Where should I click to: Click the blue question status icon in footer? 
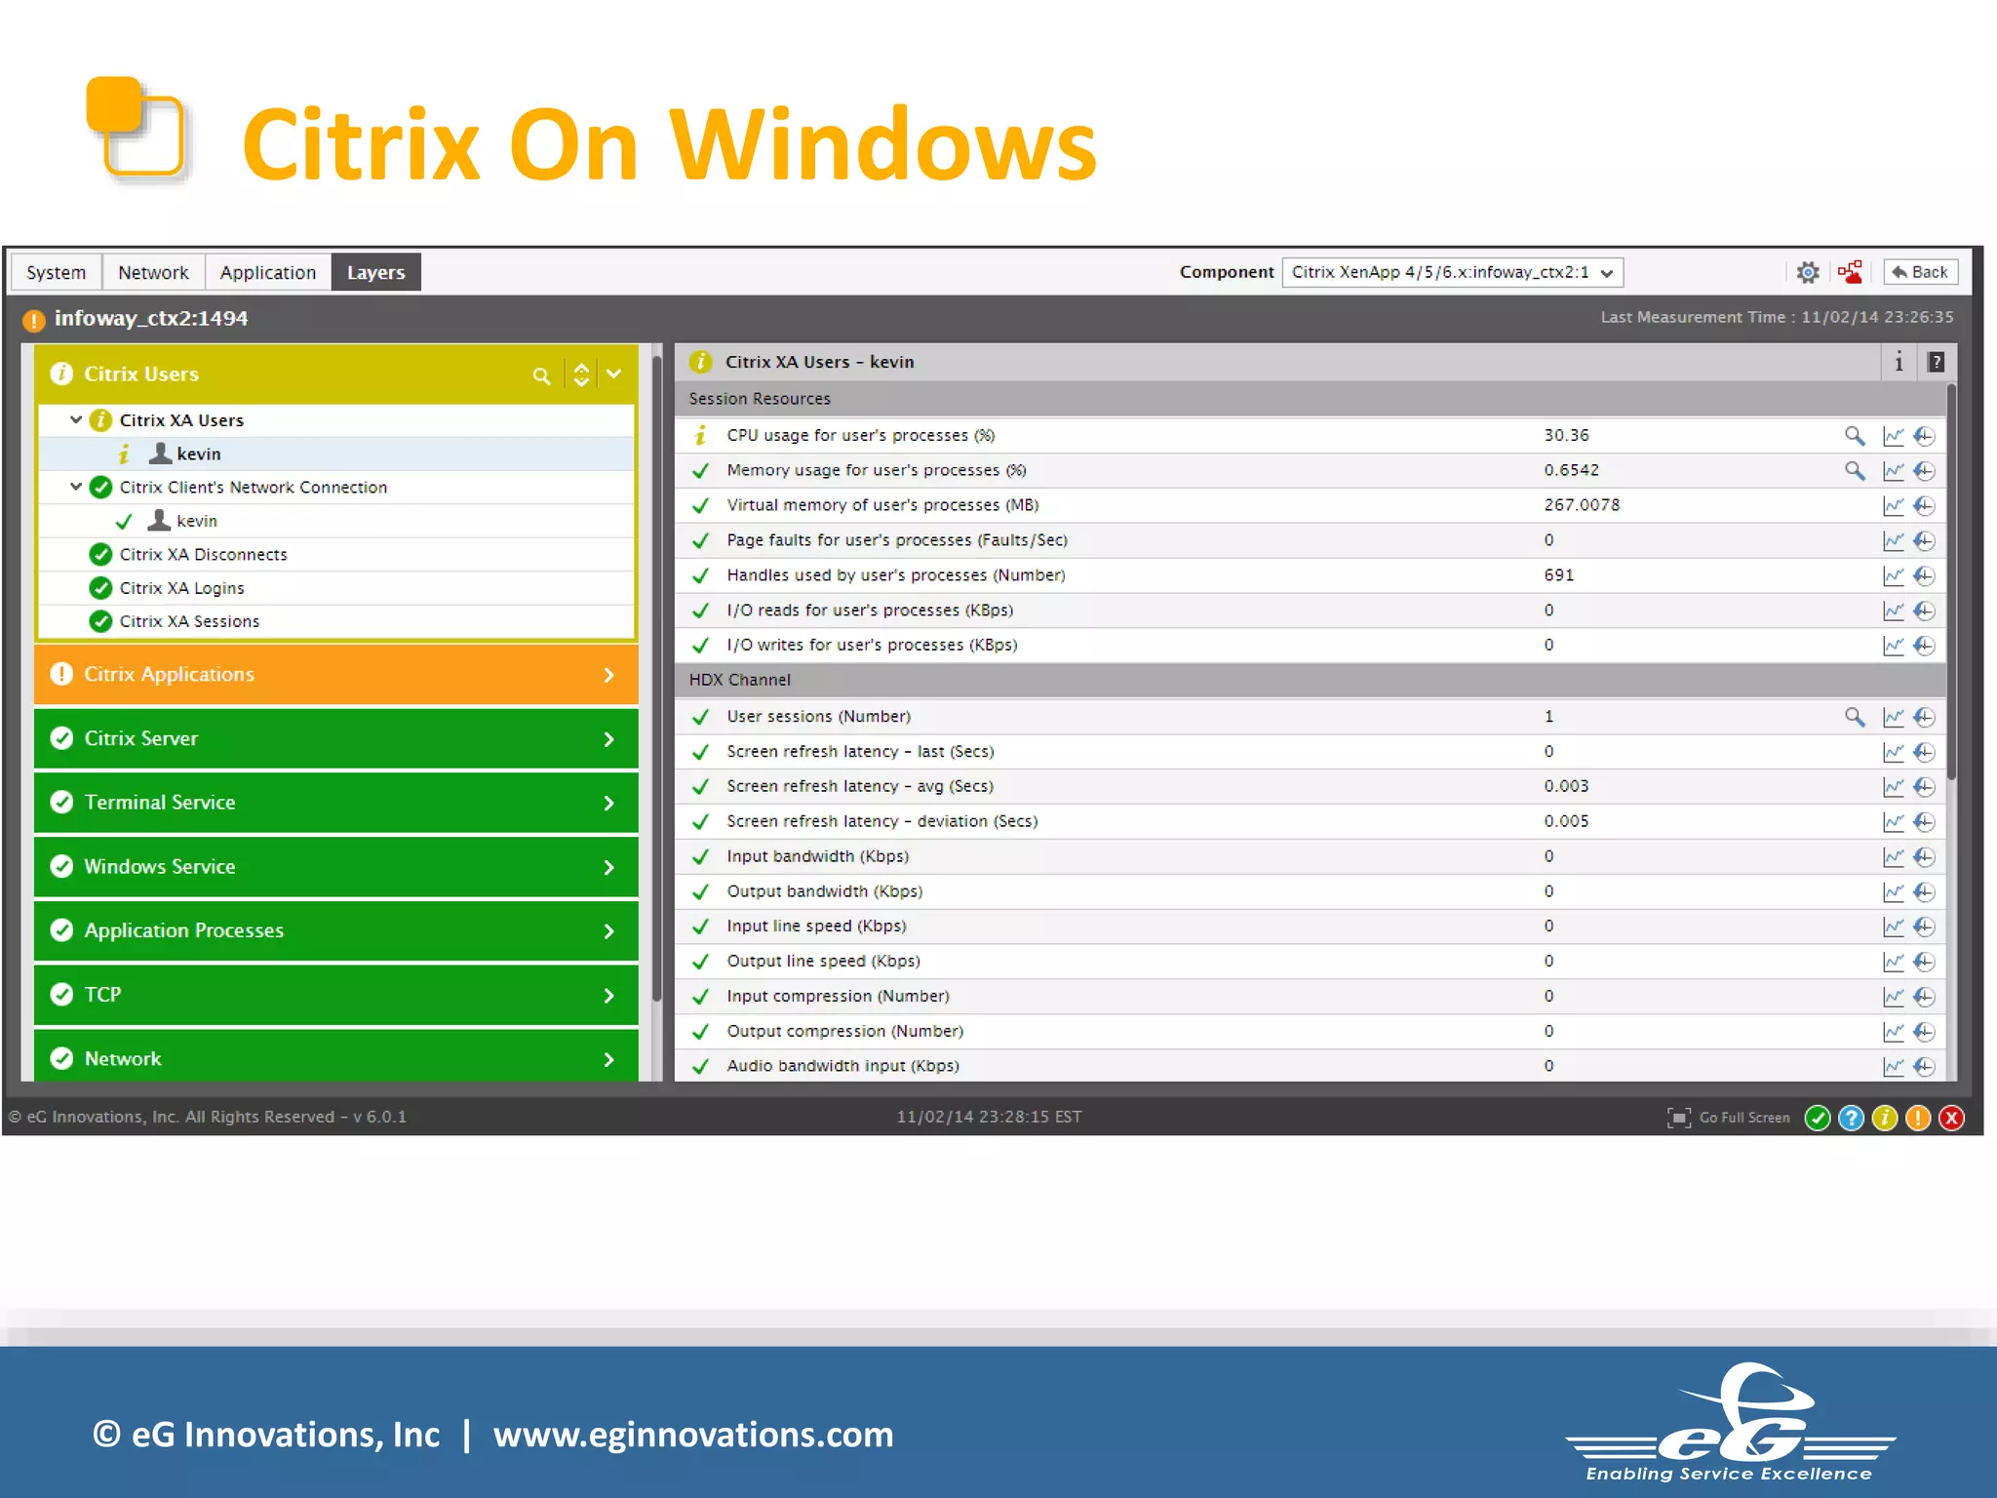coord(1851,1118)
